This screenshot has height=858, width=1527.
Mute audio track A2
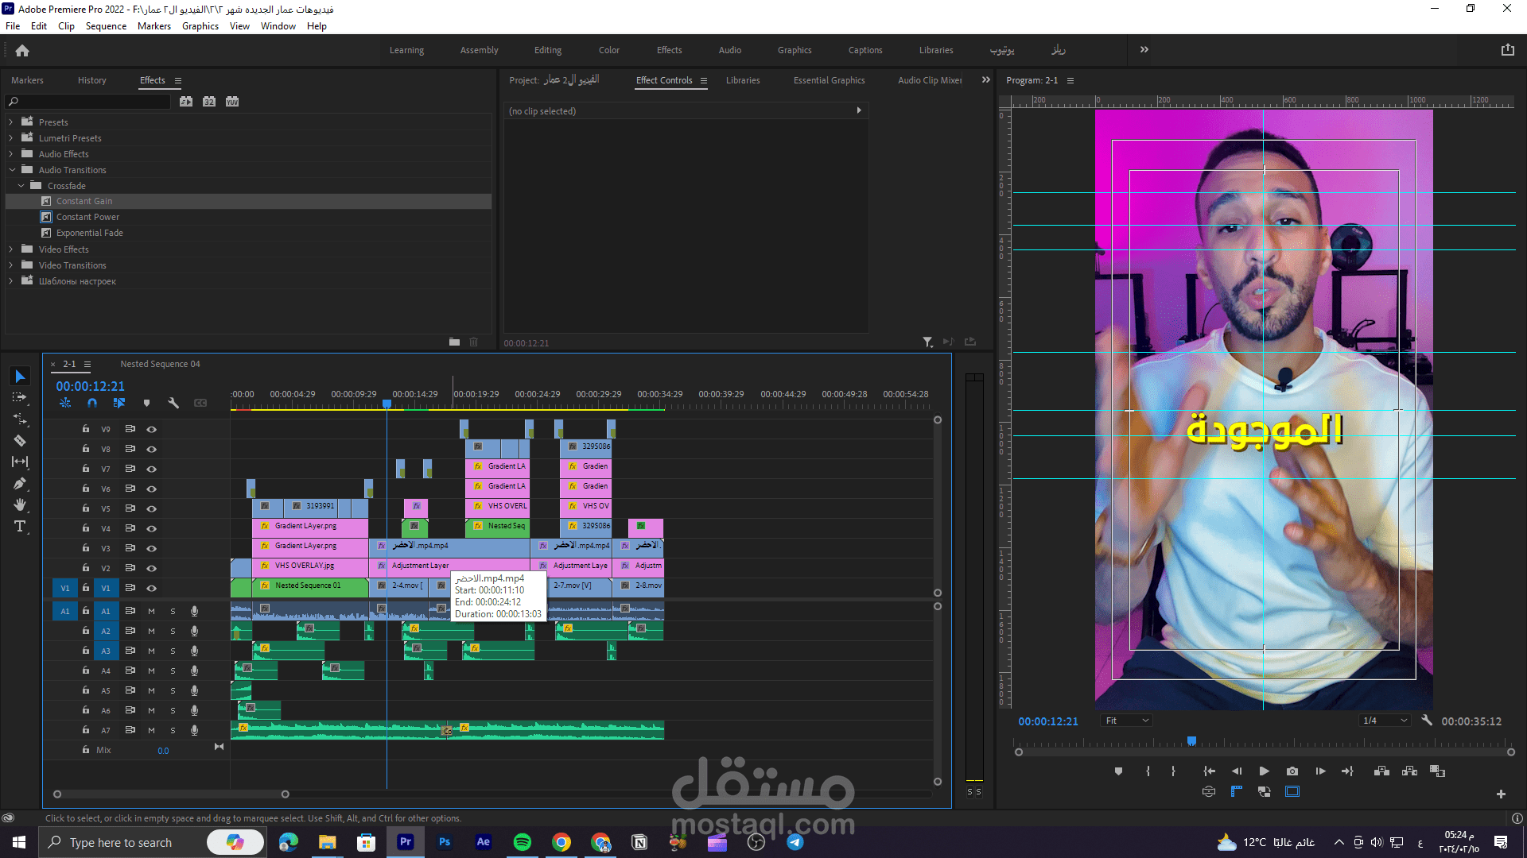click(x=151, y=631)
